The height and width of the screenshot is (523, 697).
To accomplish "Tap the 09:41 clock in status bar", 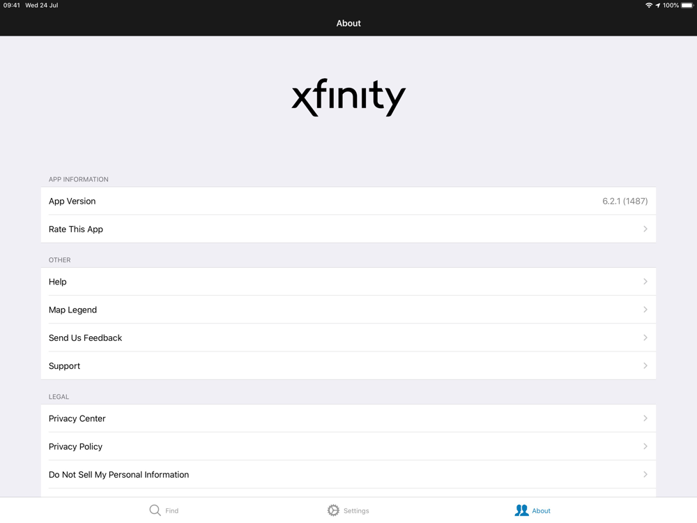I will pyautogui.click(x=12, y=6).
